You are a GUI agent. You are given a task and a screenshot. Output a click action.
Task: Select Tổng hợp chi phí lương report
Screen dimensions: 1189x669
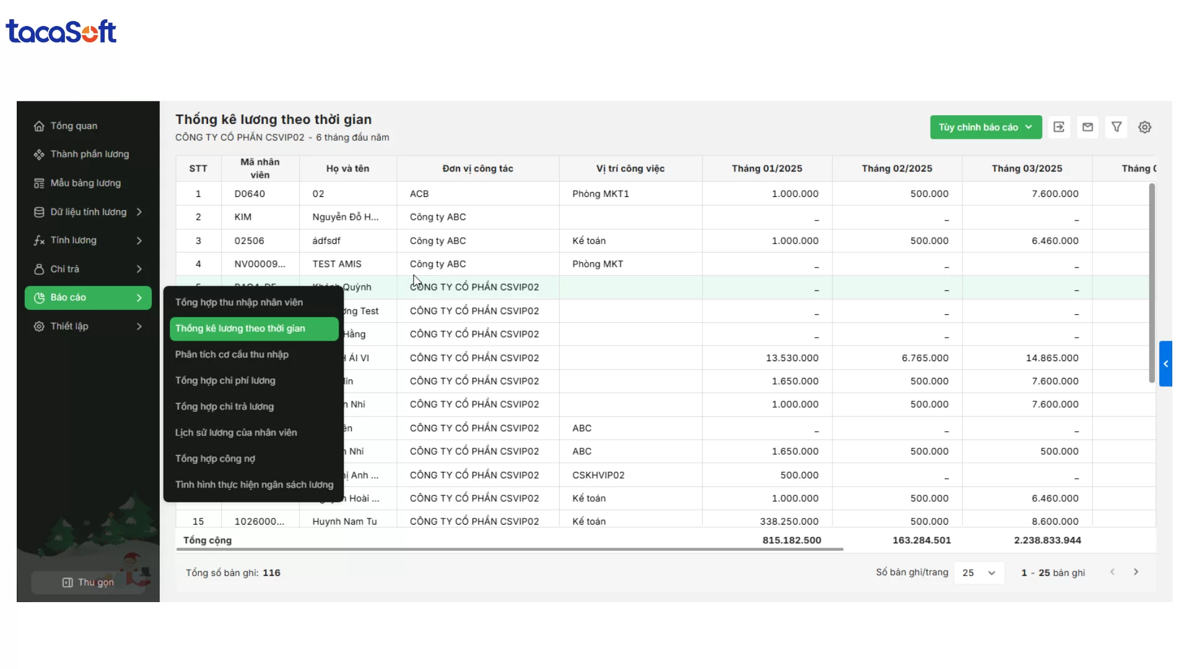click(225, 380)
